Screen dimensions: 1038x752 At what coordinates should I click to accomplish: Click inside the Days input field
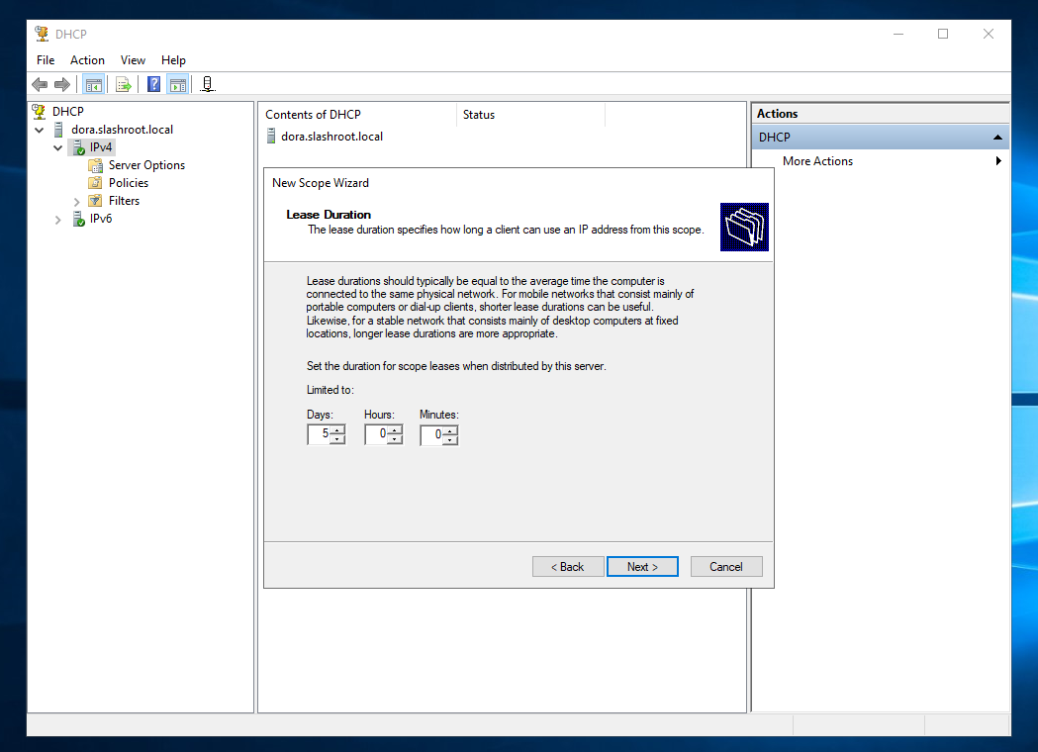point(319,434)
